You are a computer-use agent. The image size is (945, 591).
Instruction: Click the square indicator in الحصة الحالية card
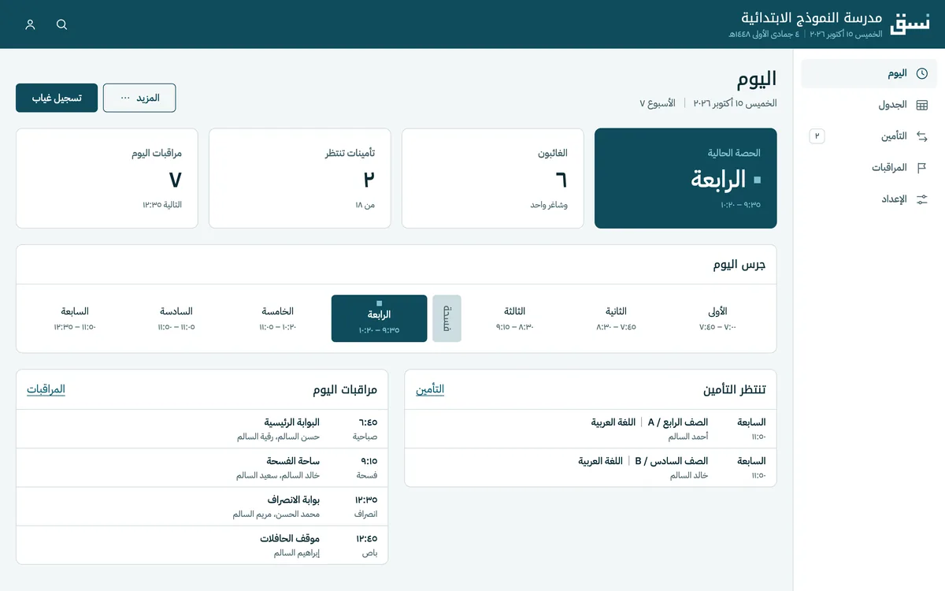pyautogui.click(x=758, y=180)
